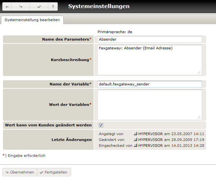Click HYPERVISOR link in the 'Geändert von' row
216x178 pixels.
point(150,140)
